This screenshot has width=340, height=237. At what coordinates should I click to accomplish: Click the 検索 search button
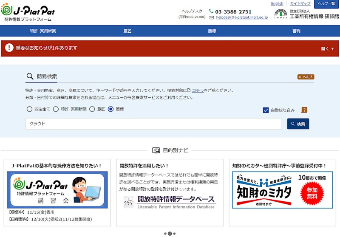tap(298, 124)
